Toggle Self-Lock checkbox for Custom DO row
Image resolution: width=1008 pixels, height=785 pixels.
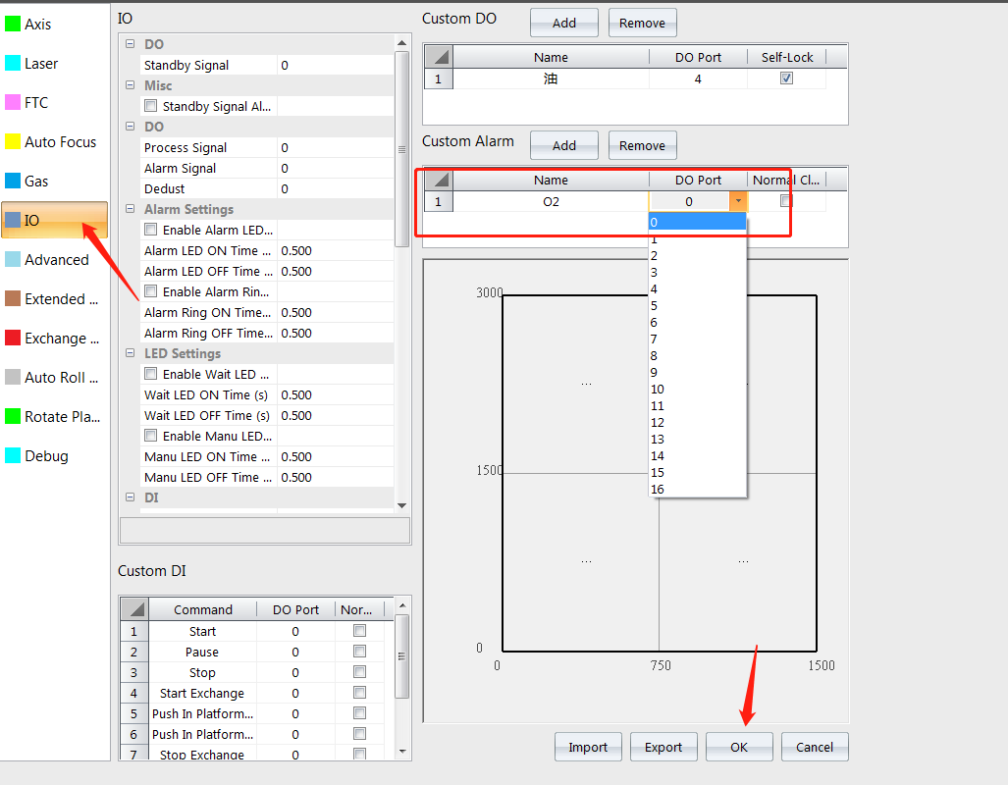coord(786,78)
